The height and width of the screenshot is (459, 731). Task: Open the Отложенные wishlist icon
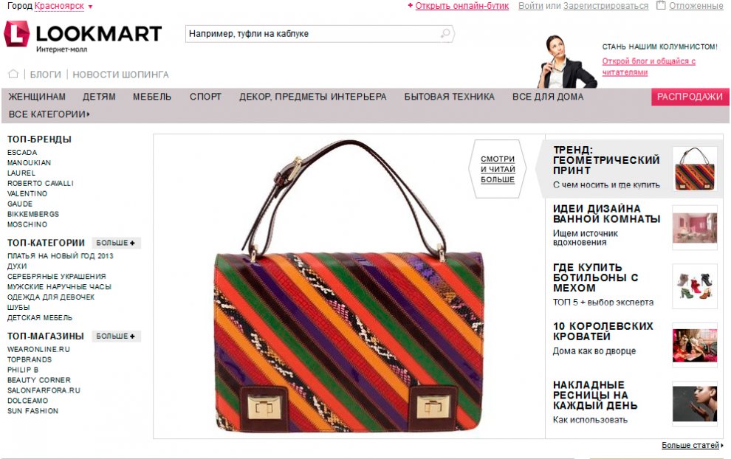click(661, 6)
